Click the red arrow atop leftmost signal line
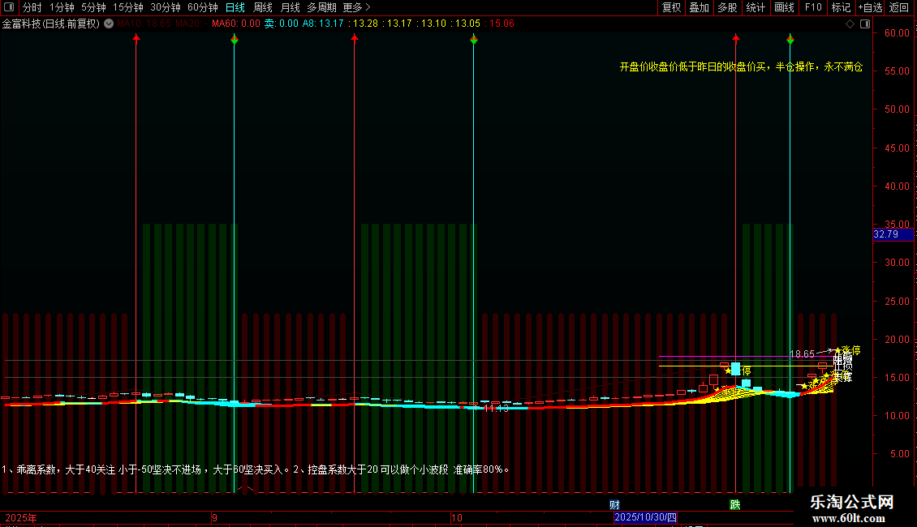The width and height of the screenshot is (917, 527). (136, 38)
